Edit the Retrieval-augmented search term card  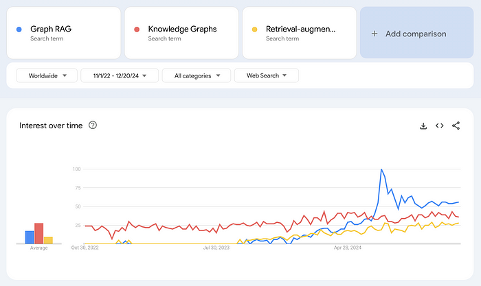pyautogui.click(x=301, y=33)
